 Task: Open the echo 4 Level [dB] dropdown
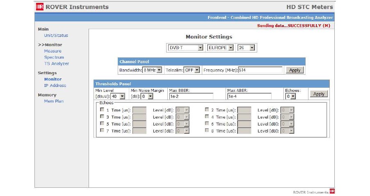tap(287, 117)
